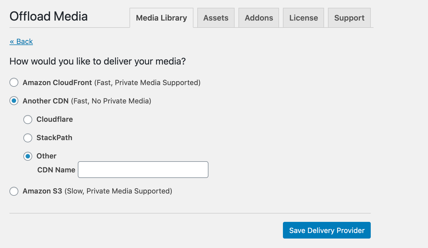Click the Offload Media page title
Viewport: 428px width, 248px height.
coord(49,16)
